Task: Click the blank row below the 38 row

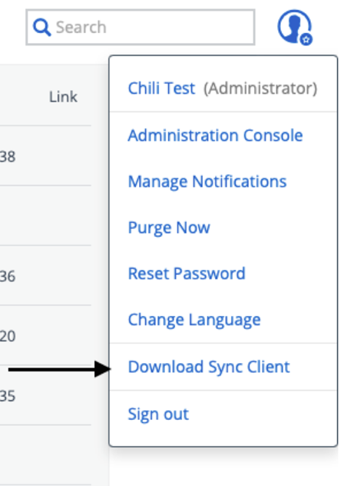Action: point(45,215)
